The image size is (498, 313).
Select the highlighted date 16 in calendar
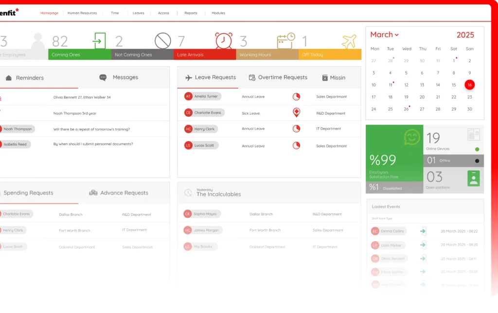[469, 85]
